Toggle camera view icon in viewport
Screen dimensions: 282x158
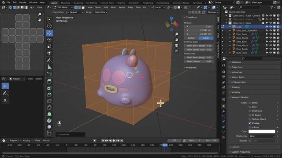point(176,45)
